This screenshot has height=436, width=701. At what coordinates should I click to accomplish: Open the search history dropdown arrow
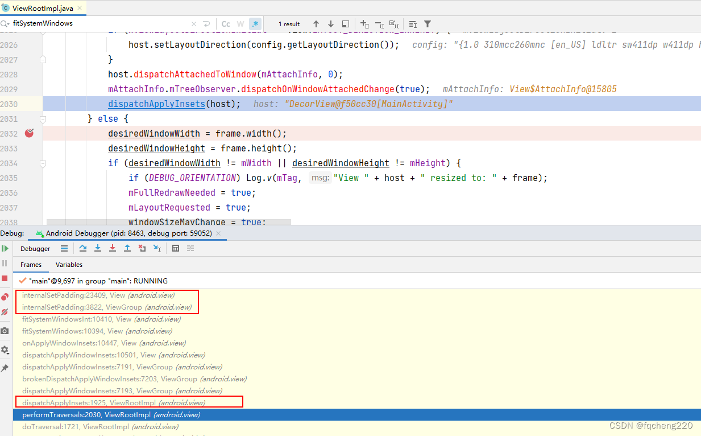[8, 24]
